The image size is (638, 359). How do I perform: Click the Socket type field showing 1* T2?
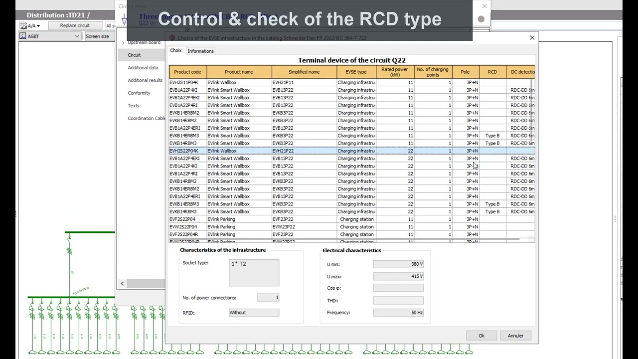coord(254,273)
